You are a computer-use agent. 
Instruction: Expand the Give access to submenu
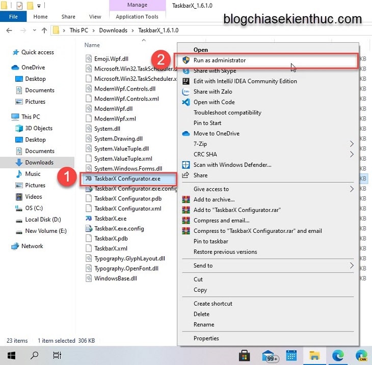(x=352, y=189)
